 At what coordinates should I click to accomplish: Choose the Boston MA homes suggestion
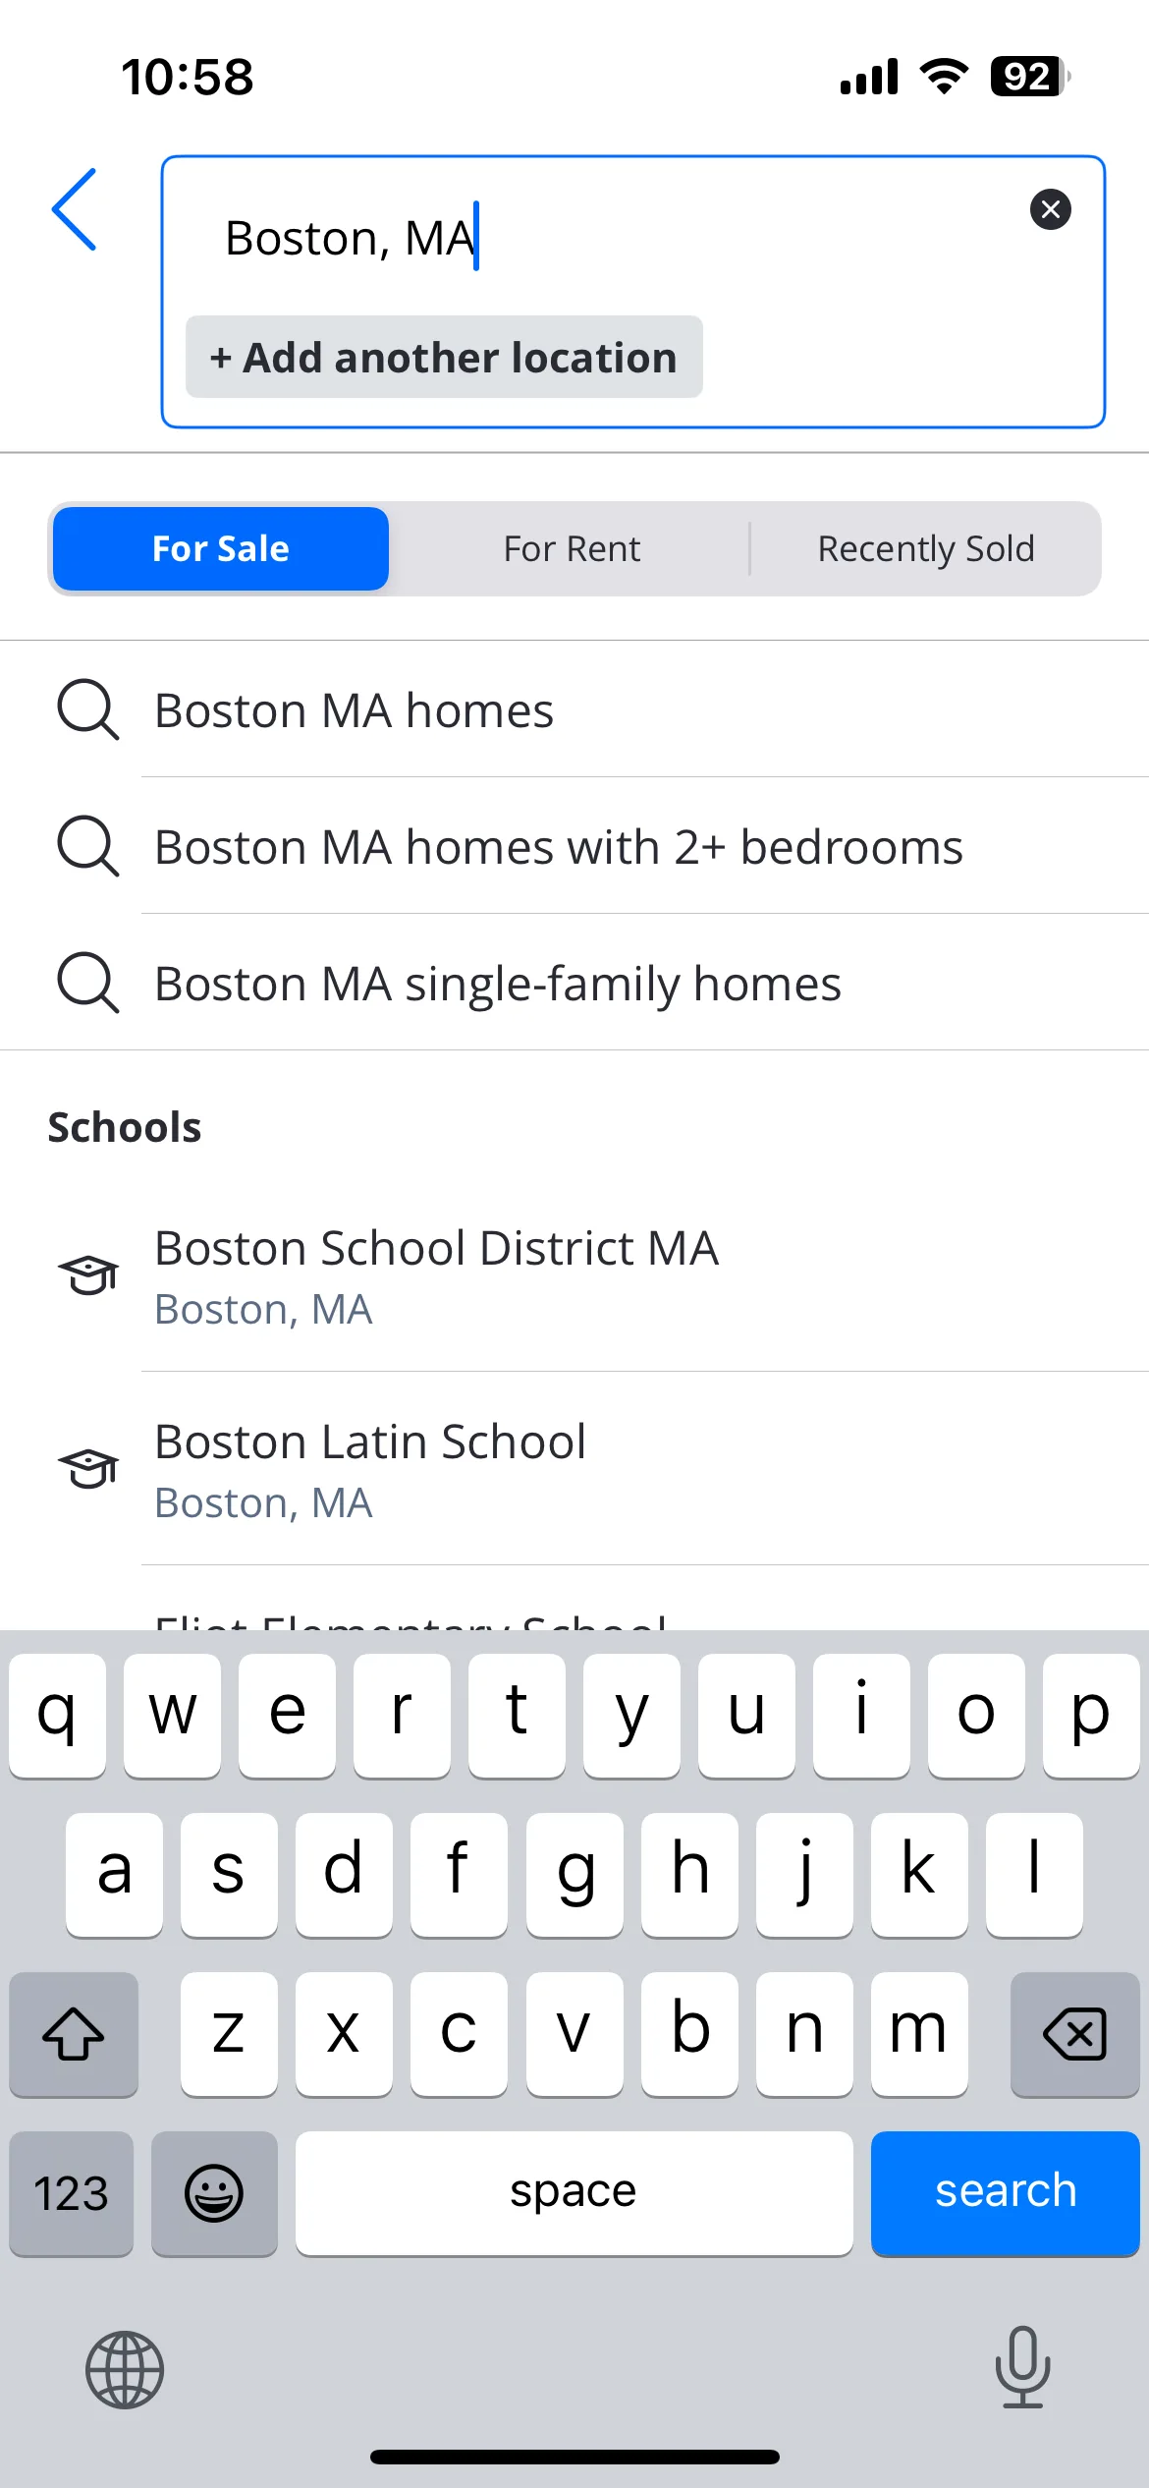(x=574, y=709)
